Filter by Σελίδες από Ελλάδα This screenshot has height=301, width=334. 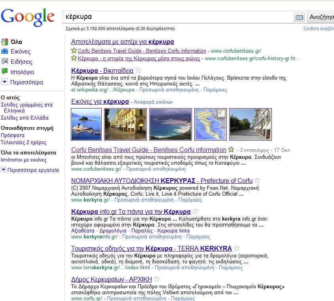[x=25, y=118]
